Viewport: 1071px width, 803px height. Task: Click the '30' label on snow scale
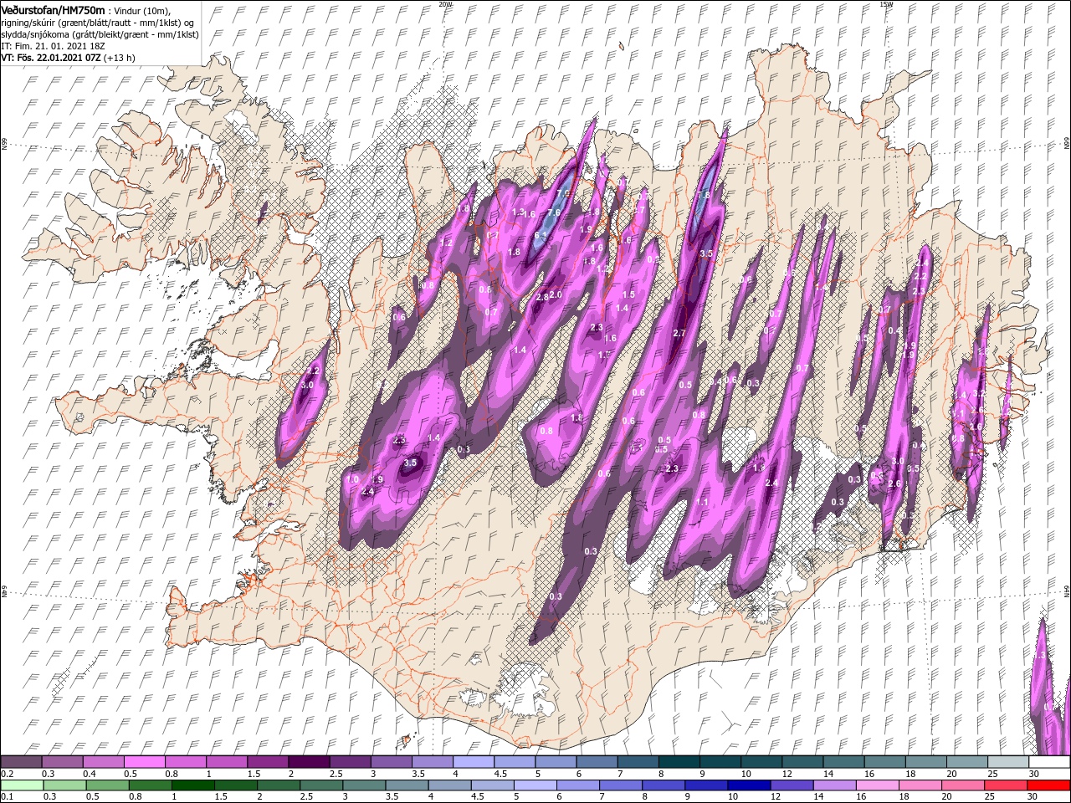(x=1034, y=774)
